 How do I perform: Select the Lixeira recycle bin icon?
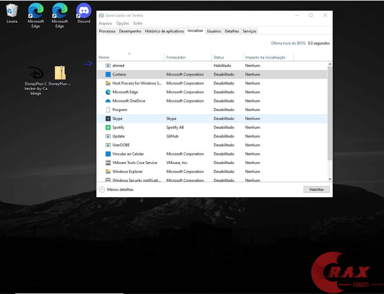point(12,13)
